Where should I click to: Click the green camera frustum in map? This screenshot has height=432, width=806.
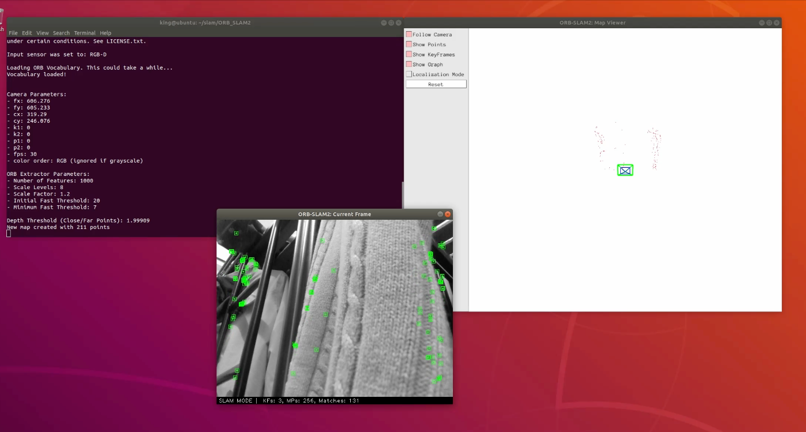[x=625, y=170]
